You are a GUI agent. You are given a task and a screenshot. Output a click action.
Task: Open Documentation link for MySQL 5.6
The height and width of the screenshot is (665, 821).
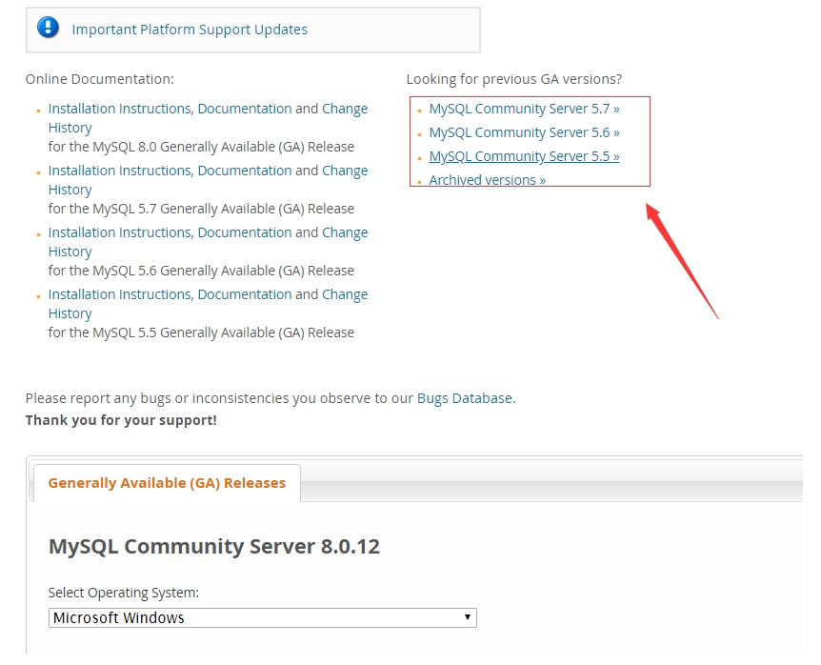point(245,232)
